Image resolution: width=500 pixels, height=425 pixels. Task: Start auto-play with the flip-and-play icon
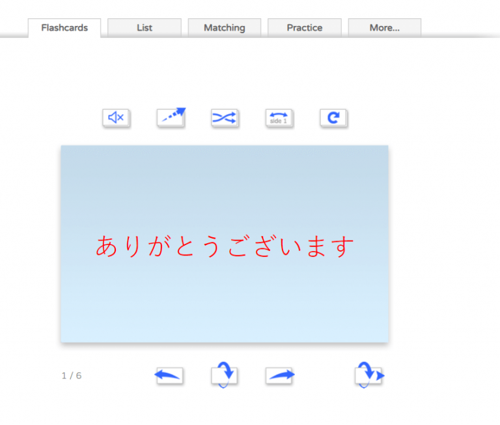tap(369, 375)
